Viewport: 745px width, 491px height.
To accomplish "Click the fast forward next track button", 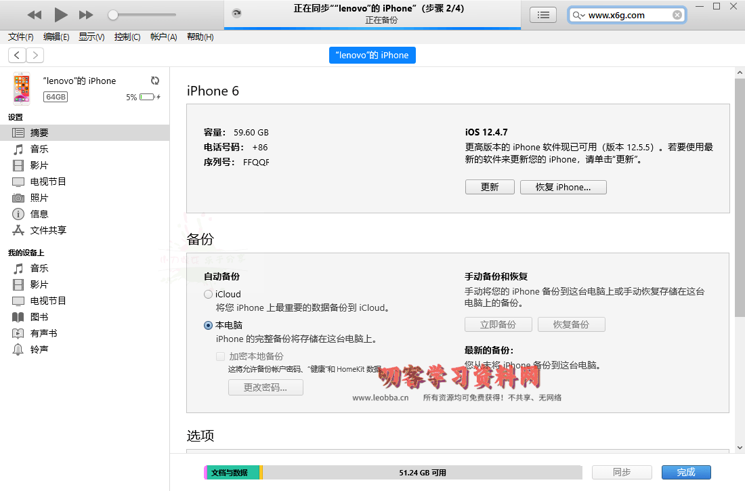I will (86, 15).
